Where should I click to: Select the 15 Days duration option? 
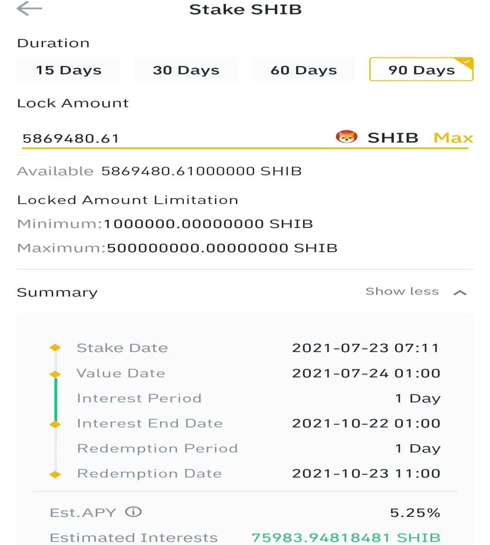tap(69, 69)
